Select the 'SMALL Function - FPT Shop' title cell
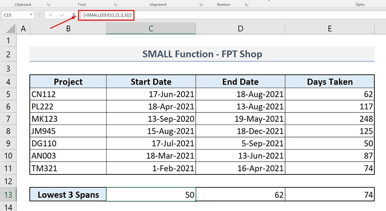The image size is (386, 211). click(x=202, y=54)
